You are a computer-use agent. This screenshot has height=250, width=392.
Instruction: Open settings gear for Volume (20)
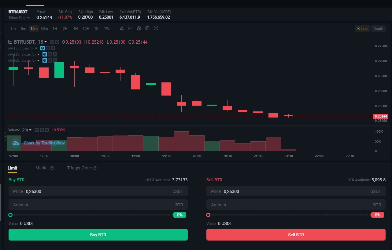42,130
